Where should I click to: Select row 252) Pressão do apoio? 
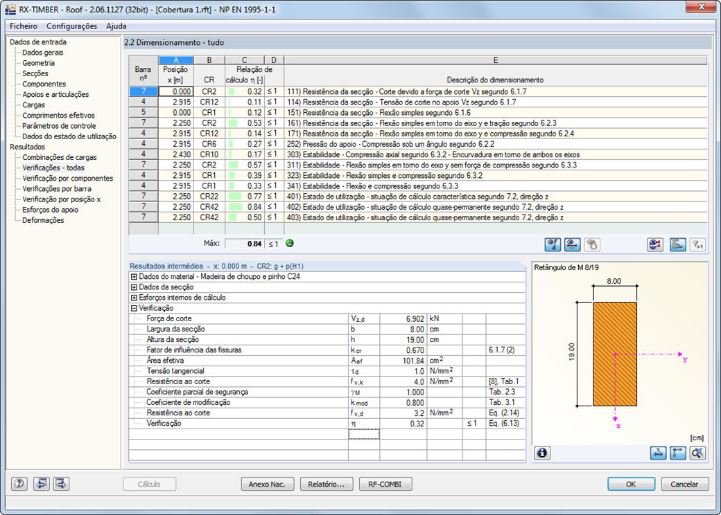[x=418, y=144]
